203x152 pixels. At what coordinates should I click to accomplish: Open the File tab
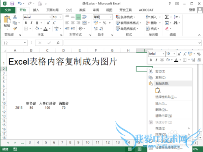[8, 10]
